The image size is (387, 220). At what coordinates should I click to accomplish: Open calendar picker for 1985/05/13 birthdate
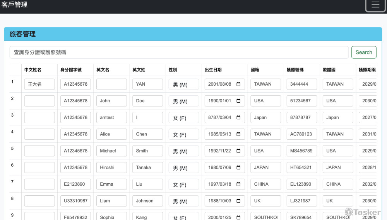pyautogui.click(x=238, y=134)
